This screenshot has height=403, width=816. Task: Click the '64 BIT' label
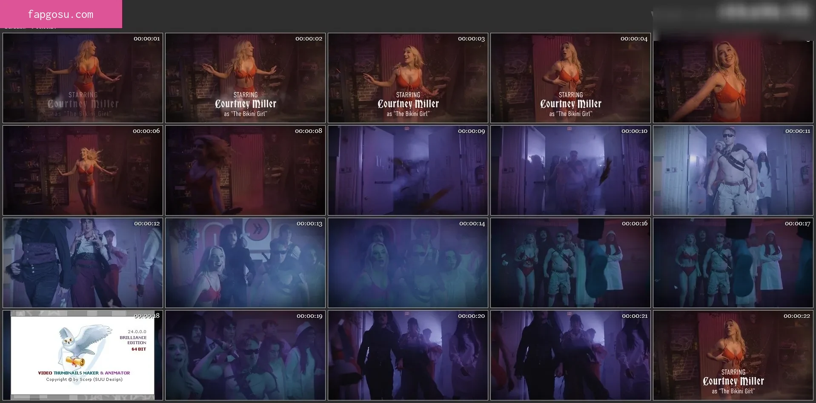[x=139, y=349]
